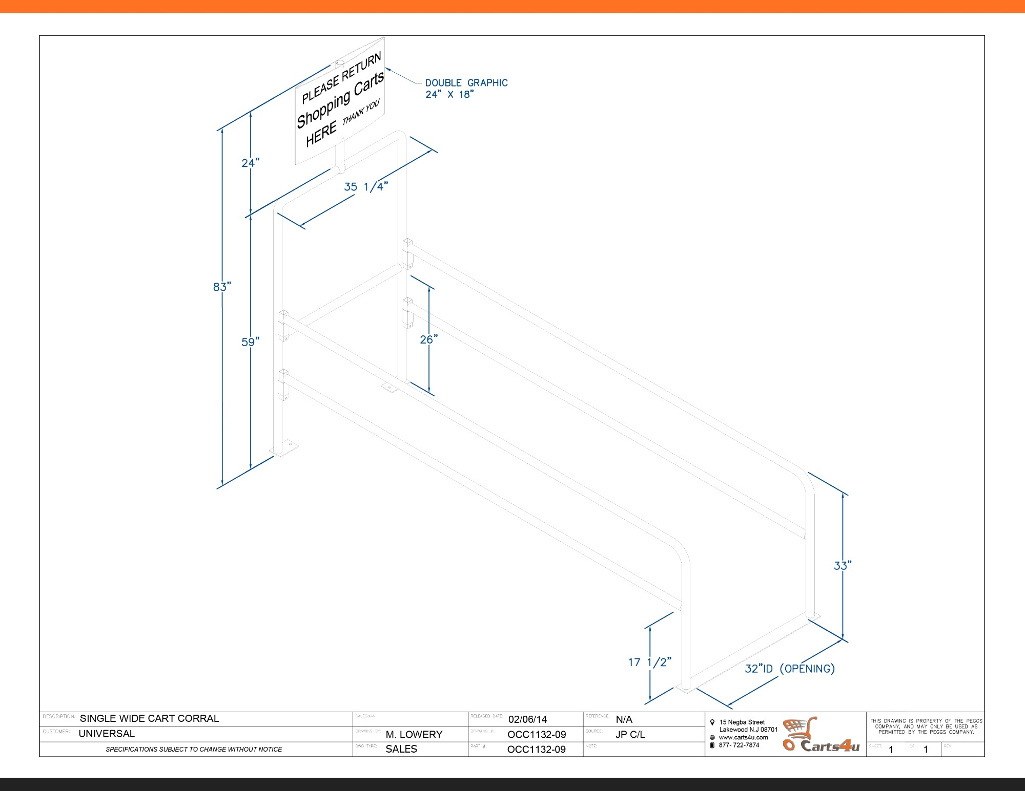The width and height of the screenshot is (1025, 791).
Task: Click the Peggs Company property notice text
Action: coord(926,726)
